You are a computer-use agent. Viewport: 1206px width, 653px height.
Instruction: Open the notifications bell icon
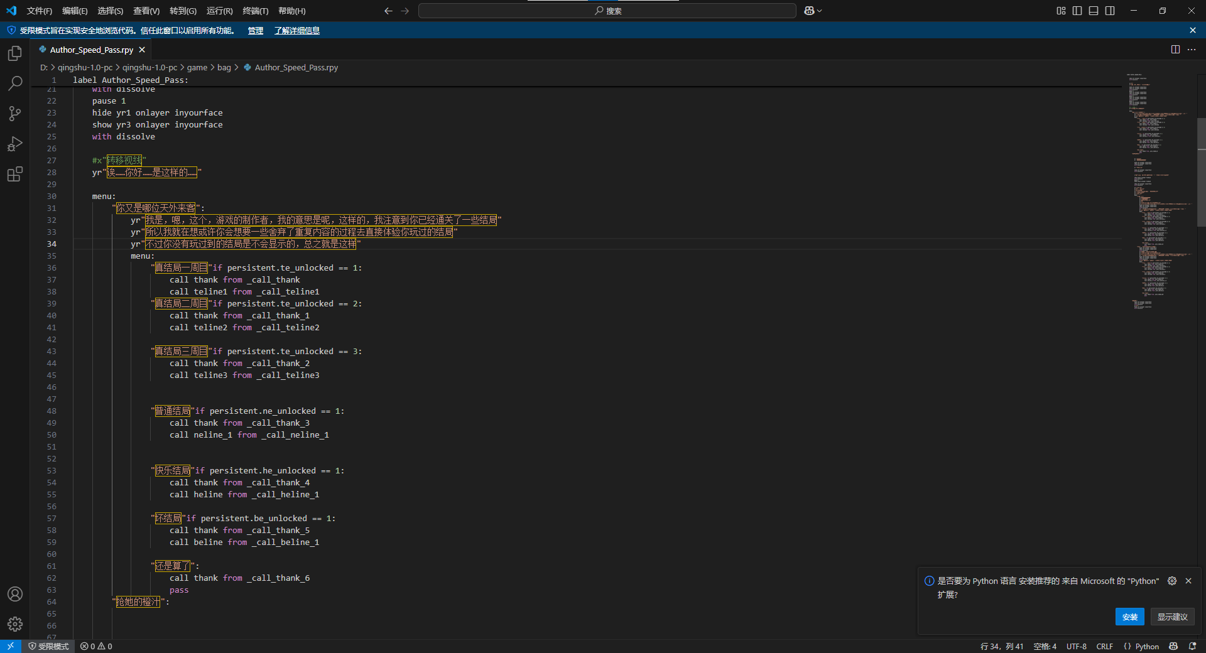[1192, 646]
